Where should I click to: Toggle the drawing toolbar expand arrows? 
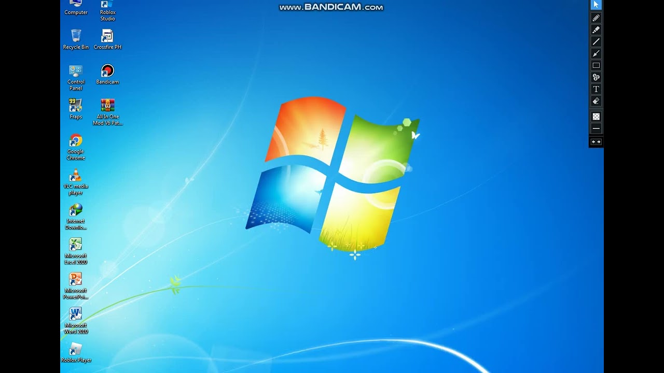[x=596, y=142]
